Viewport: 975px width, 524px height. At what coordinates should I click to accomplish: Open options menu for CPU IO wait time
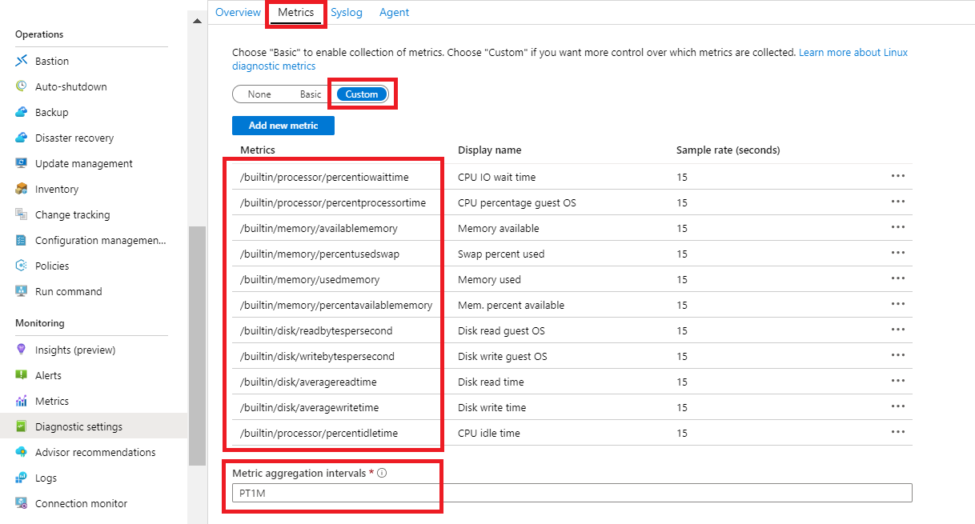(x=897, y=177)
